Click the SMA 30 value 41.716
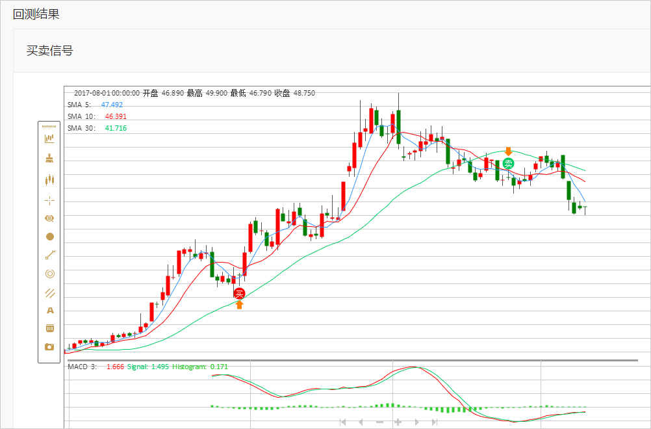Viewport: 651px width, 429px height. [116, 128]
